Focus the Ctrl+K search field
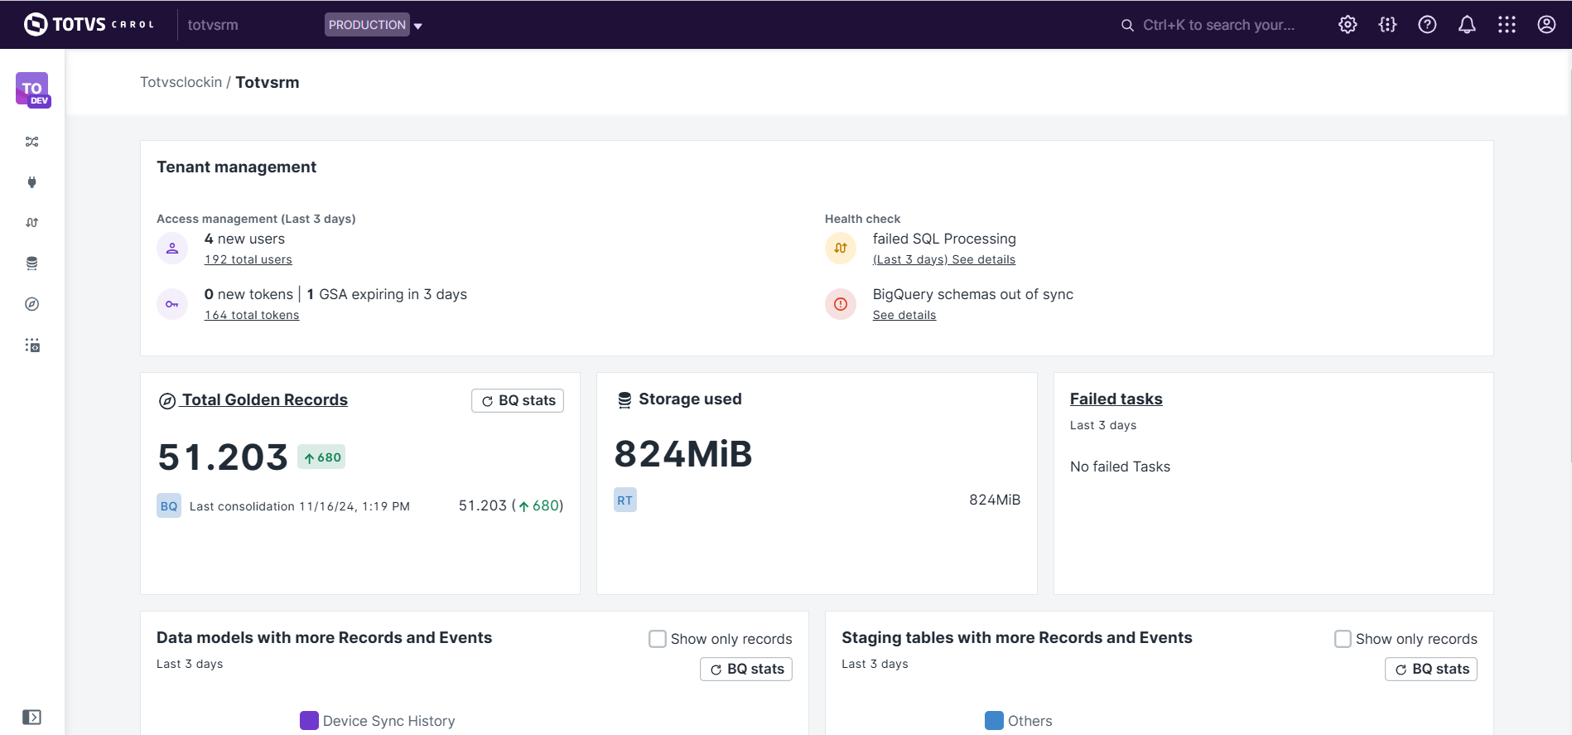The width and height of the screenshot is (1572, 735). (1218, 25)
